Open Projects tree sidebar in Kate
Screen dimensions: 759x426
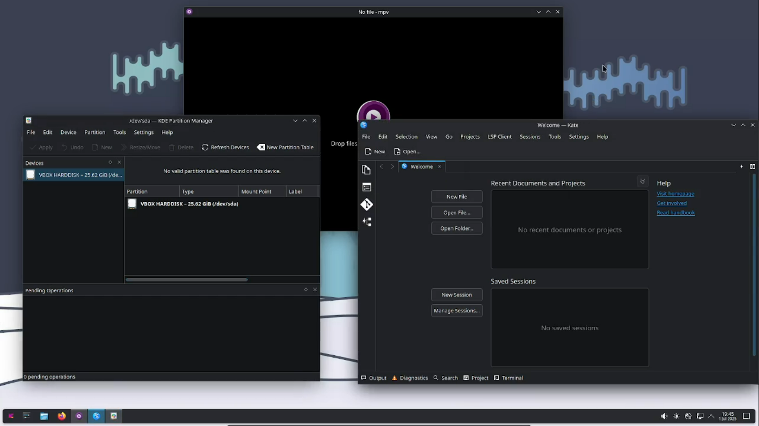367,187
